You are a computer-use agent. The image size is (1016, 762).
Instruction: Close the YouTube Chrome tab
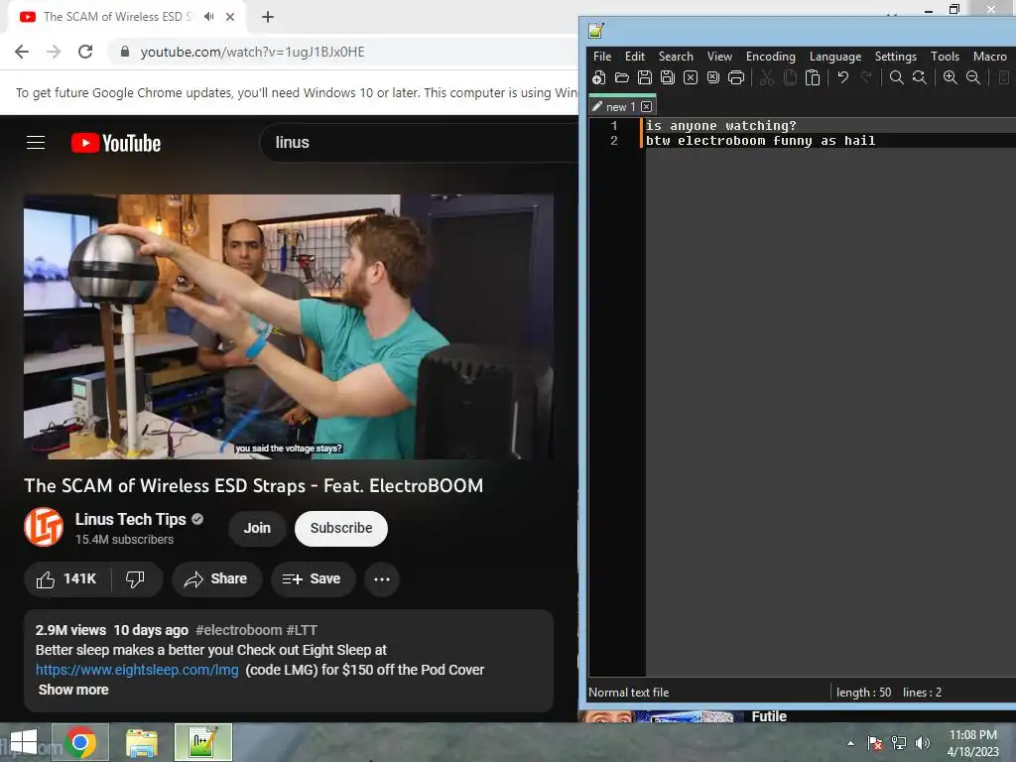(x=230, y=17)
